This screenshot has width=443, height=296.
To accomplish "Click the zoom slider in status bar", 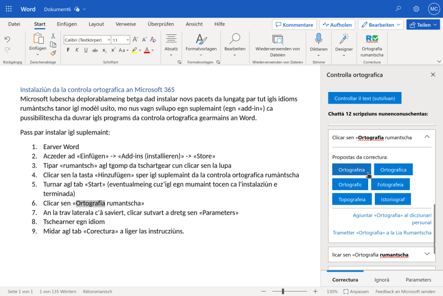I will coord(282,291).
